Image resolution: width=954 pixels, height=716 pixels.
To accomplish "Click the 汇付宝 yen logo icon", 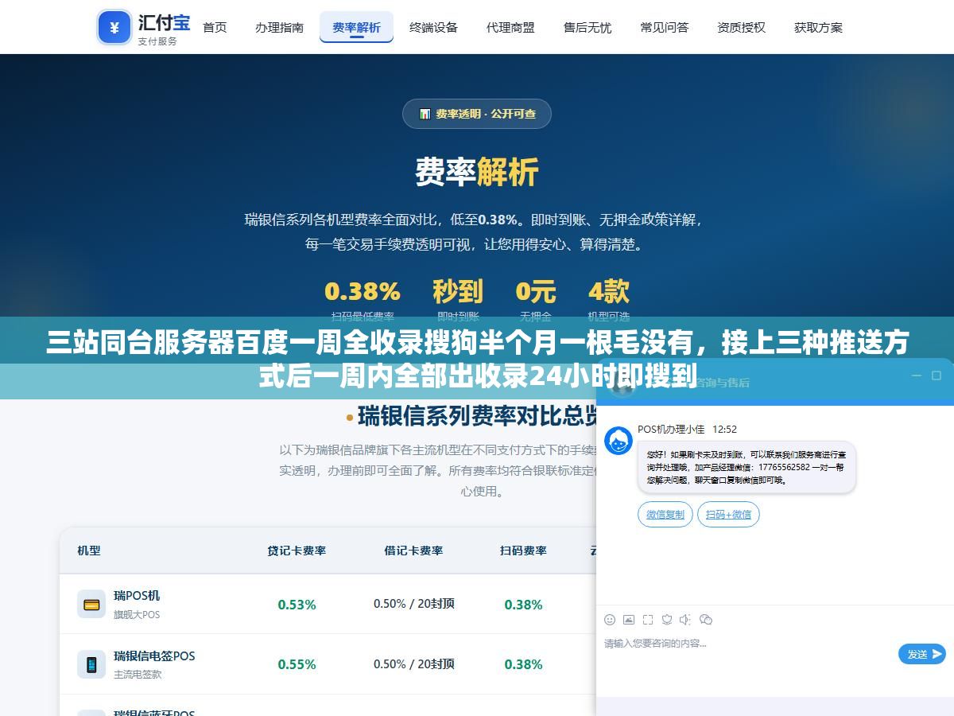I will (114, 28).
